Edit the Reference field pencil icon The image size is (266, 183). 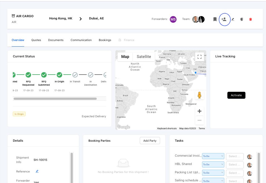(37, 171)
